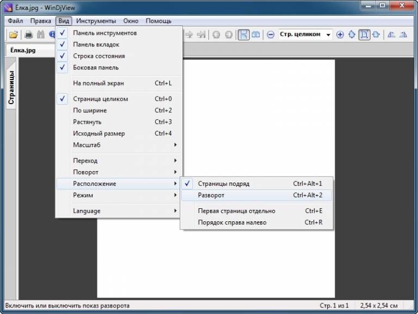Open the Инструменты menu

click(96, 21)
